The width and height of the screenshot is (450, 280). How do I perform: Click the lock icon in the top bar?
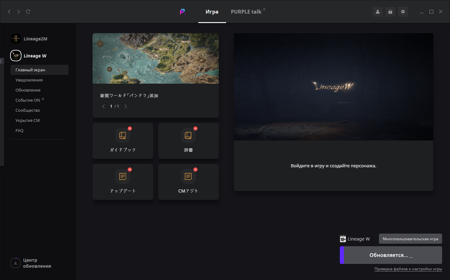click(x=390, y=12)
